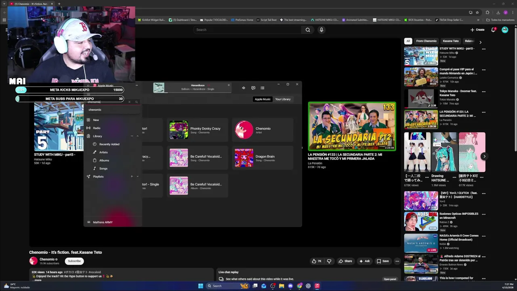Viewport: 517px width, 291px height.
Task: Open Apple Music taskbar icon
Action: pos(317,286)
